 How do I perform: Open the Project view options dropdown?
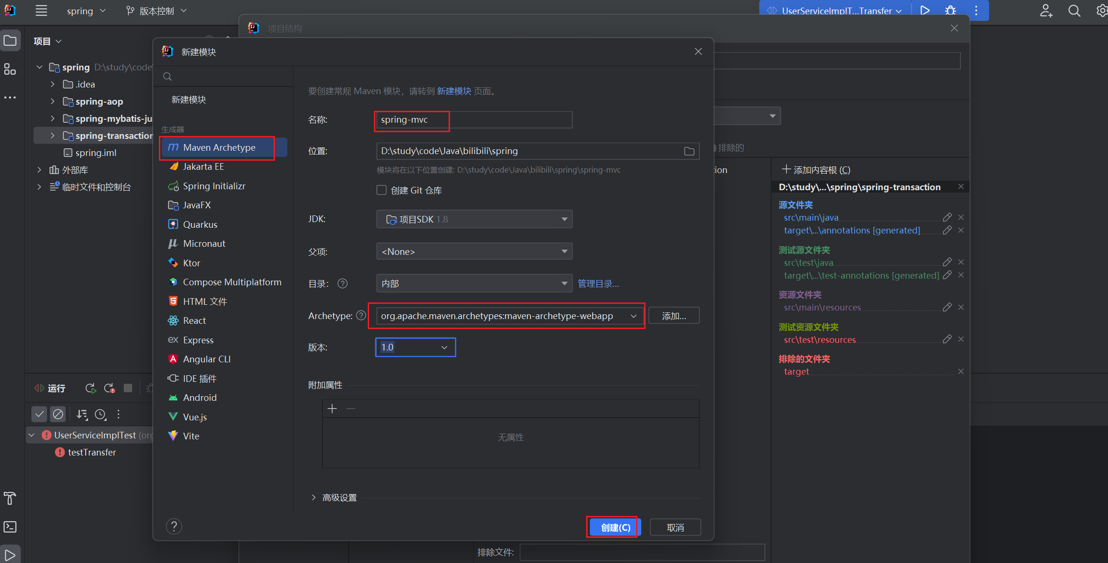48,41
